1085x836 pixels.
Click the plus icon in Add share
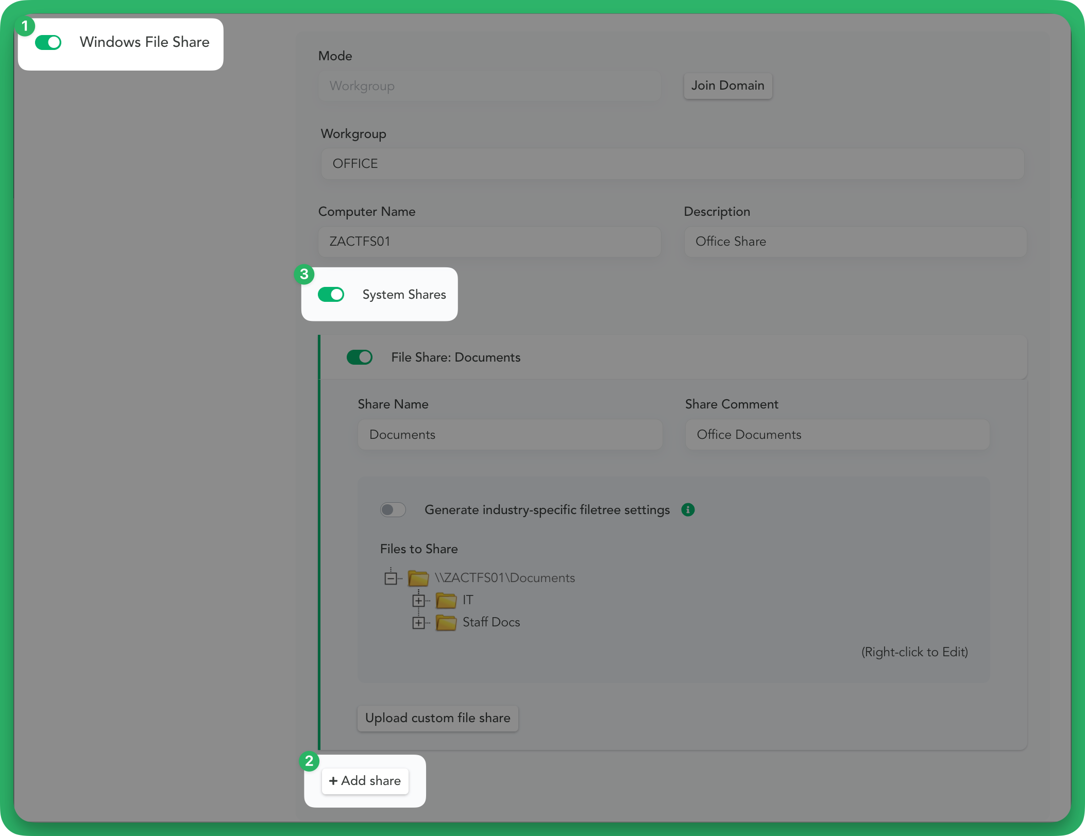coord(334,780)
